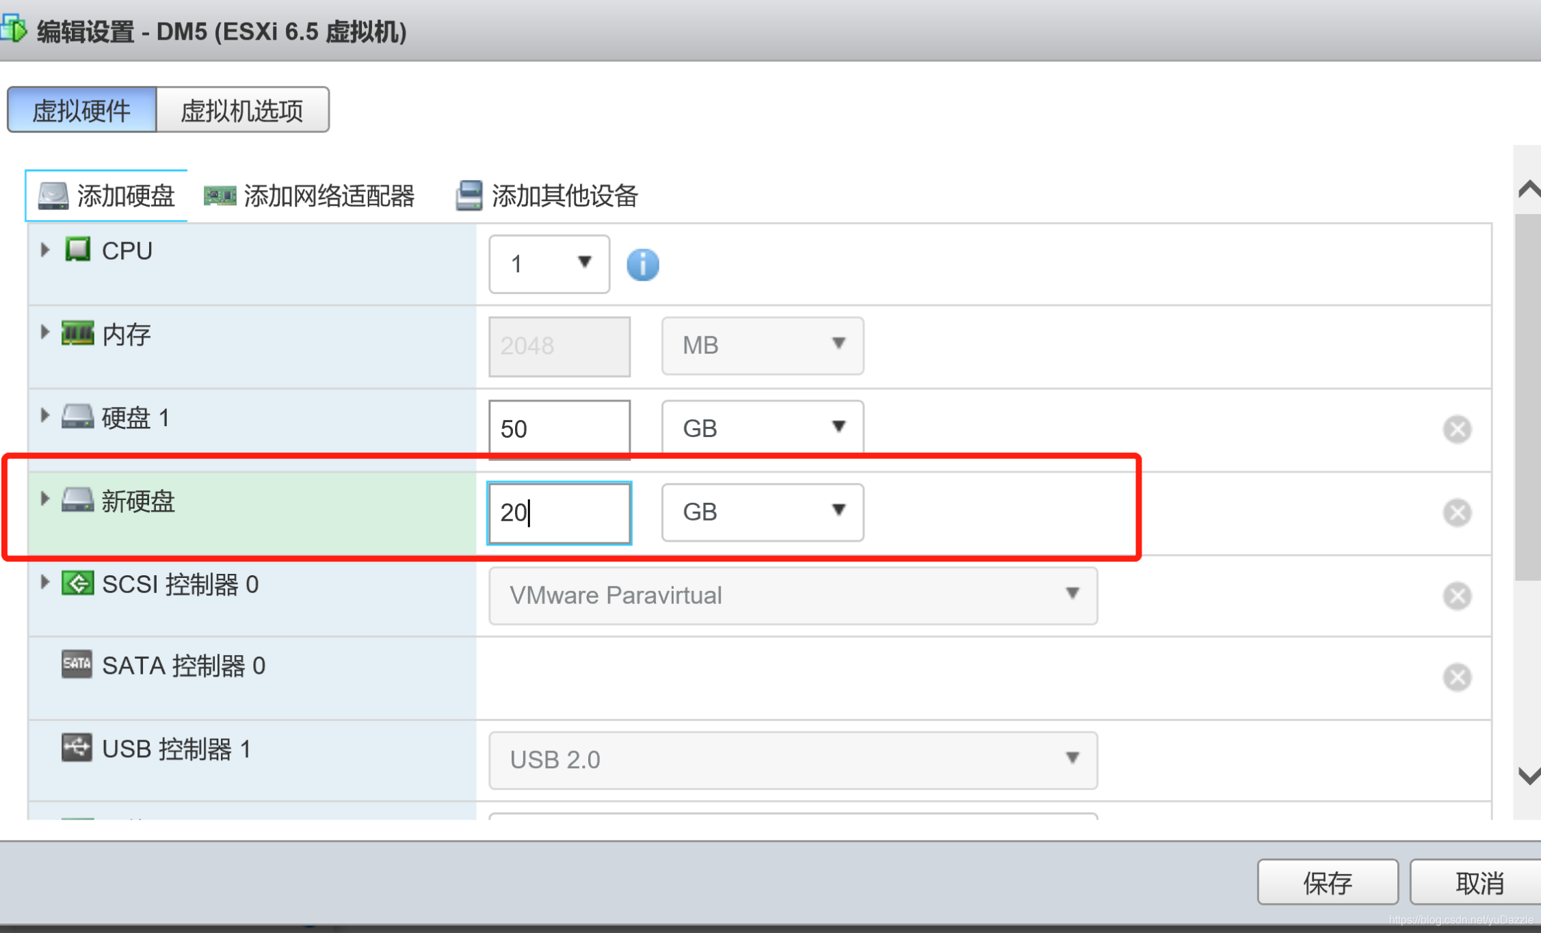This screenshot has height=933, width=1541.
Task: Remove SATA controller 0 via X icon
Action: pyautogui.click(x=1457, y=677)
